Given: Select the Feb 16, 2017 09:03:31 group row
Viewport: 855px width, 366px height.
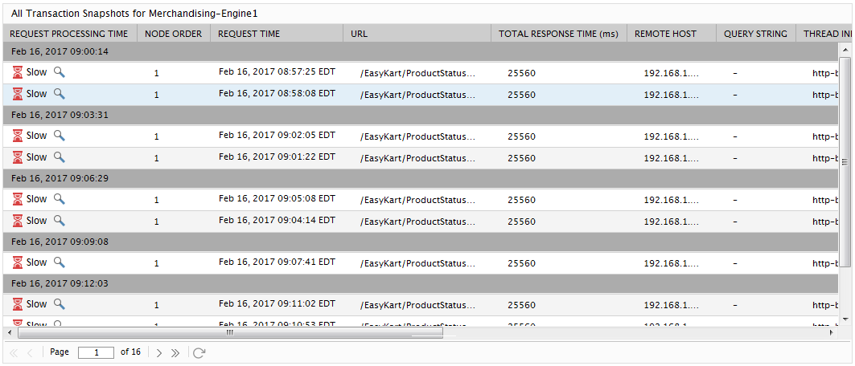Looking at the screenshot, I should (420, 116).
